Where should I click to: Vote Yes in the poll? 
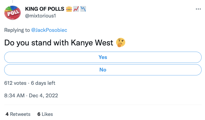point(103,57)
